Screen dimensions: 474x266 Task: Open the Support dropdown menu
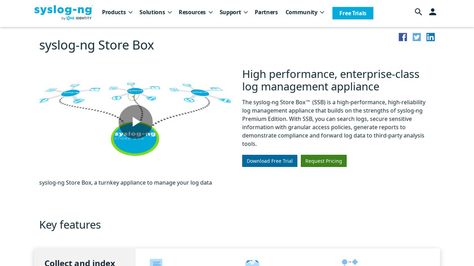[233, 12]
